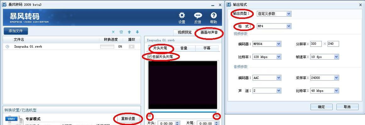Select the 音量 tab
Screen dimensions: 365x125
[184, 48]
